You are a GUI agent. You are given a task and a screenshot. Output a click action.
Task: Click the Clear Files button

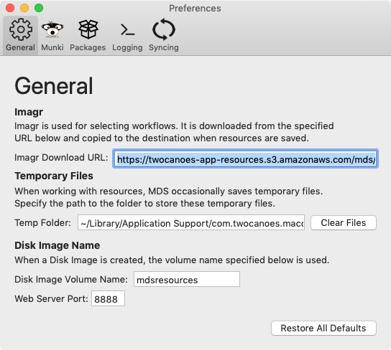point(344,222)
